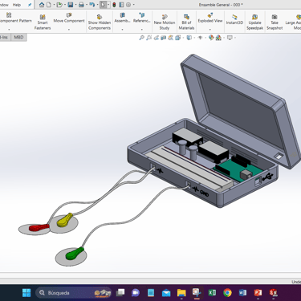Open a file with the Open icon
Image resolution: width=301 pixels, height=301 pixels.
pos(59,5)
